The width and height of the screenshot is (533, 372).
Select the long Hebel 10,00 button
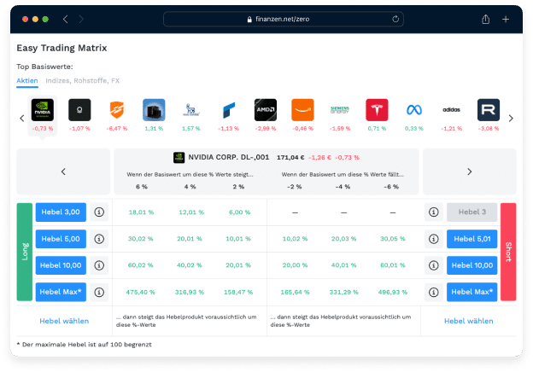61,264
